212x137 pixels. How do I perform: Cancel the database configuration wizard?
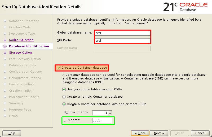click(200, 133)
